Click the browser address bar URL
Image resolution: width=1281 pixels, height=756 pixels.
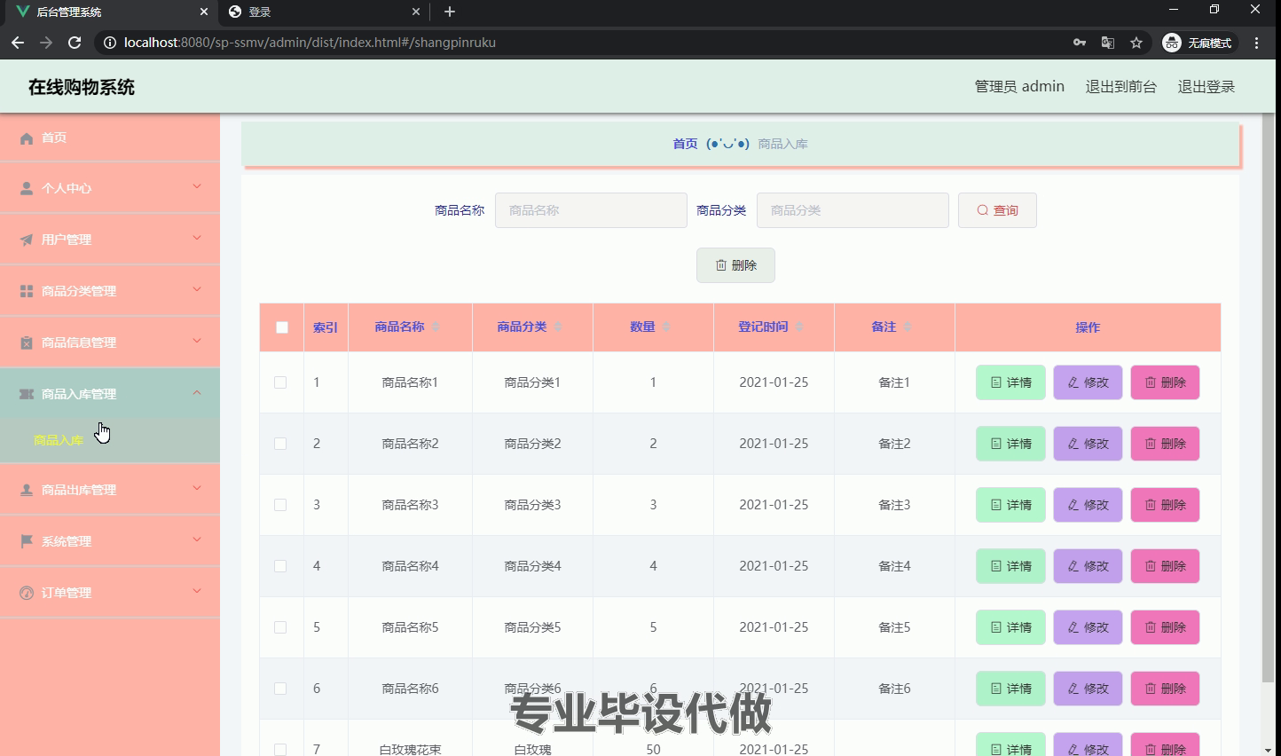coord(310,43)
